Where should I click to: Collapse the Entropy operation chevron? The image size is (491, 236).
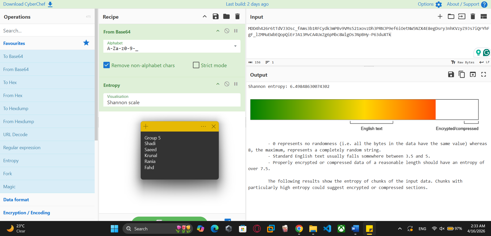click(x=218, y=84)
